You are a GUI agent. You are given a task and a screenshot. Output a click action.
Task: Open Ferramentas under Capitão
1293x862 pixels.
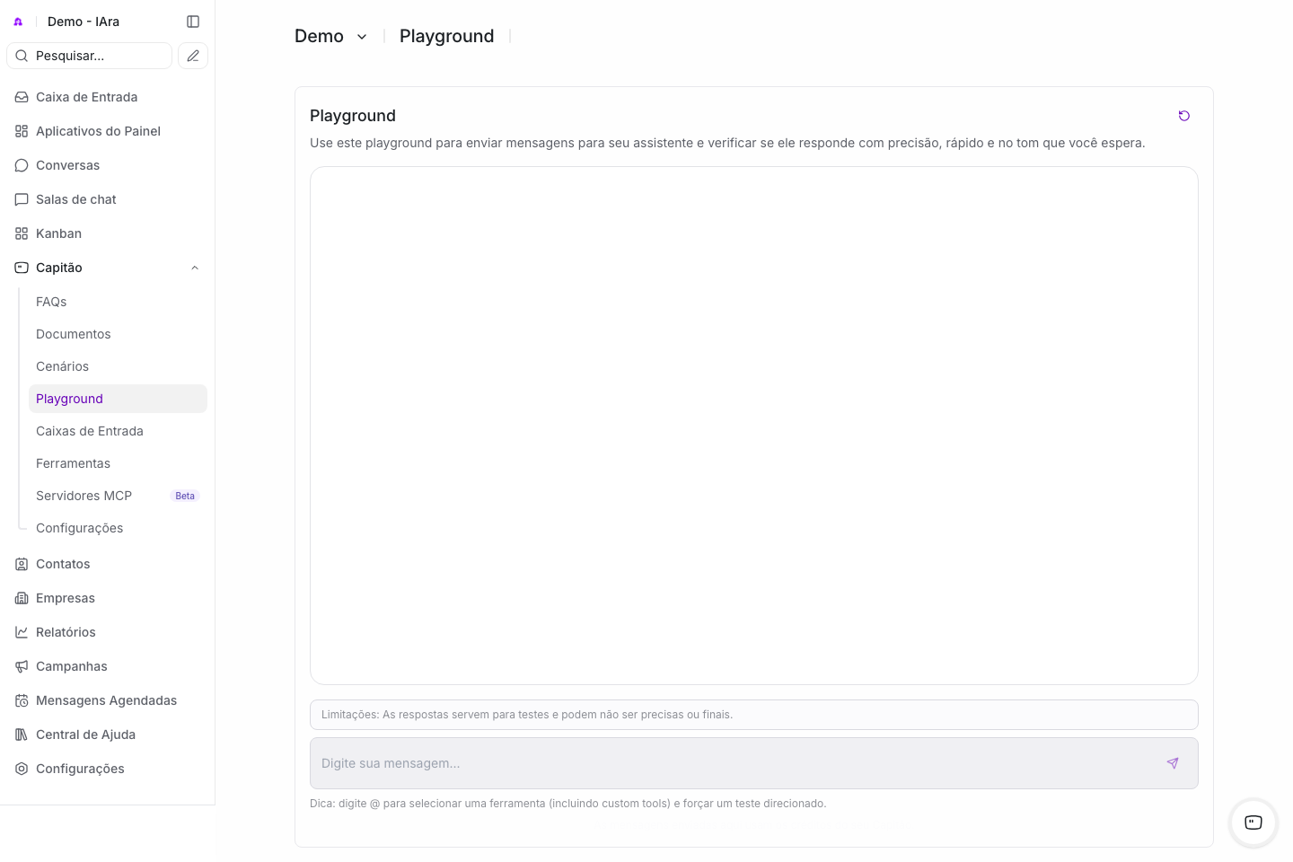pyautogui.click(x=118, y=463)
